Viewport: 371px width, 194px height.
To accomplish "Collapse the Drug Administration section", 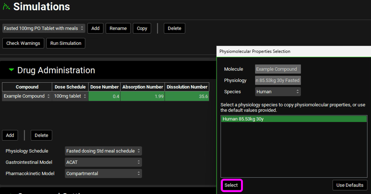I will (x=11, y=70).
